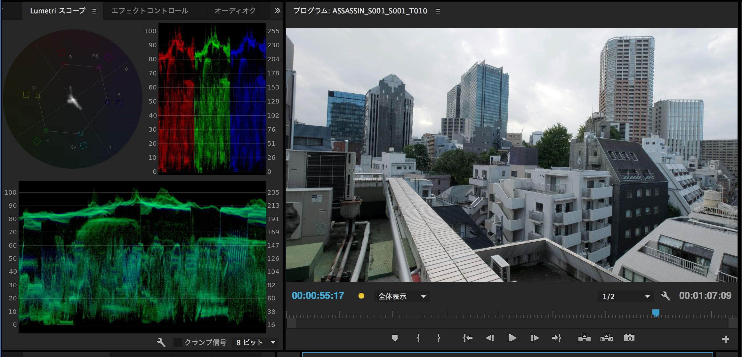The height and width of the screenshot is (357, 742).
Task: Click the yellow render status dot
Action: click(361, 296)
